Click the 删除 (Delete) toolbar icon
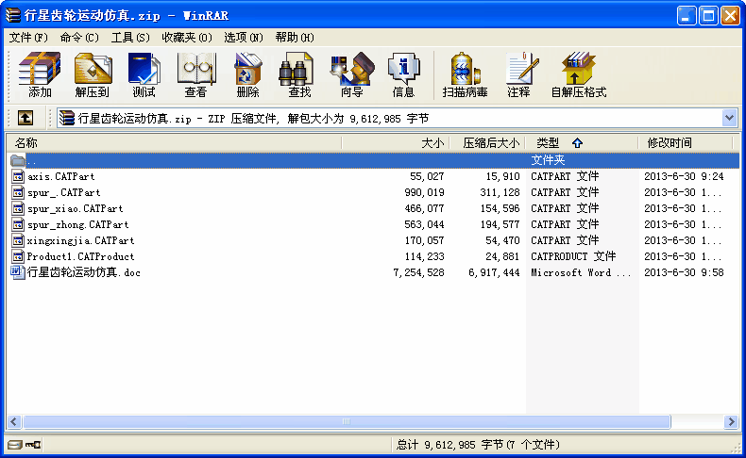Screen dimensions: 746x458 (247, 75)
